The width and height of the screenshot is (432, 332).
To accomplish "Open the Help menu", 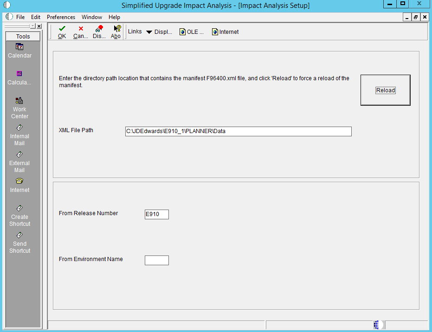I will coord(114,17).
